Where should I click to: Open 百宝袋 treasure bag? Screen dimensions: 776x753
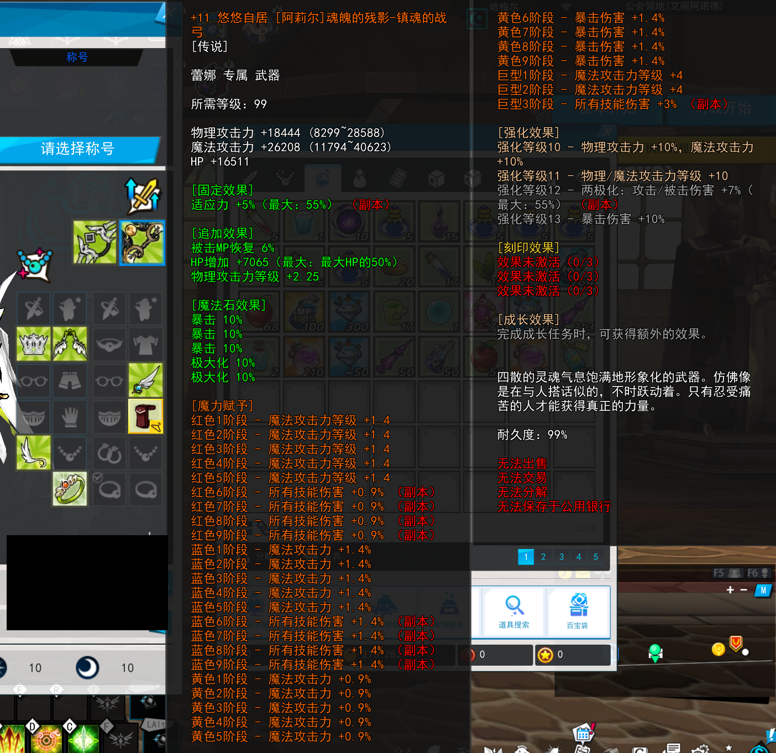(578, 612)
